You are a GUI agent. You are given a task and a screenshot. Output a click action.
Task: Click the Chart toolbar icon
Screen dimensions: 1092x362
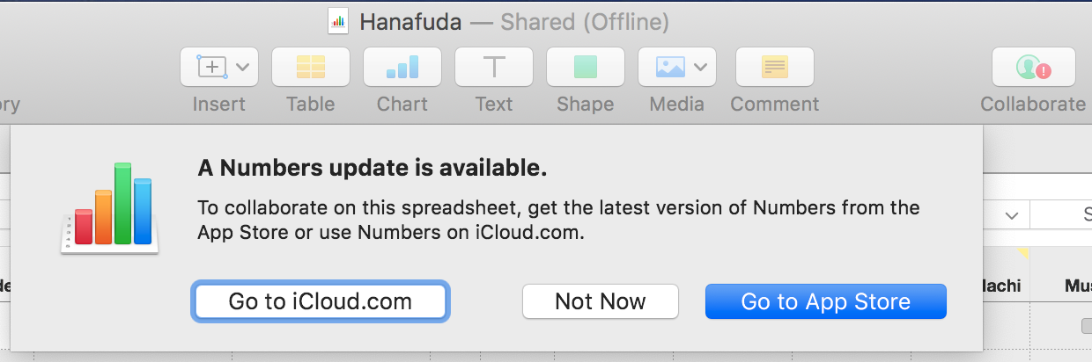402,67
